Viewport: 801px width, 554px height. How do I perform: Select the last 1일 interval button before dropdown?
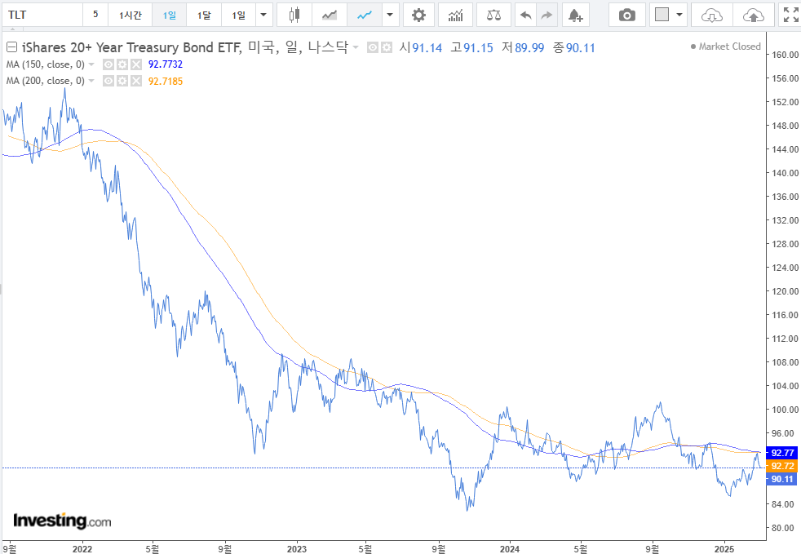(x=239, y=15)
